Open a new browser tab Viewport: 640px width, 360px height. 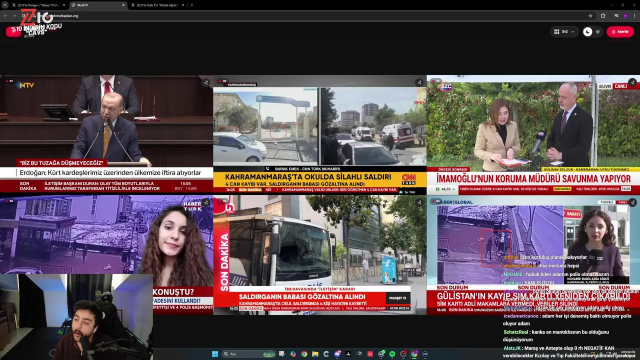(192, 5)
